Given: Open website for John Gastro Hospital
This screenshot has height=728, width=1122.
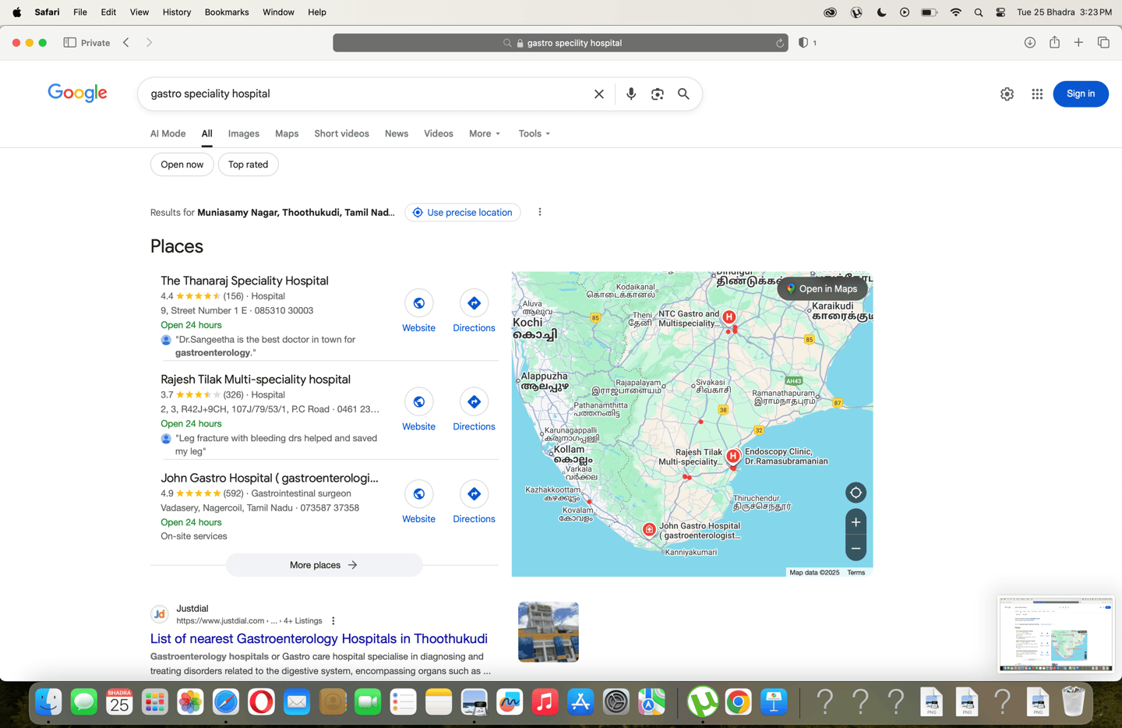Looking at the screenshot, I should (418, 502).
